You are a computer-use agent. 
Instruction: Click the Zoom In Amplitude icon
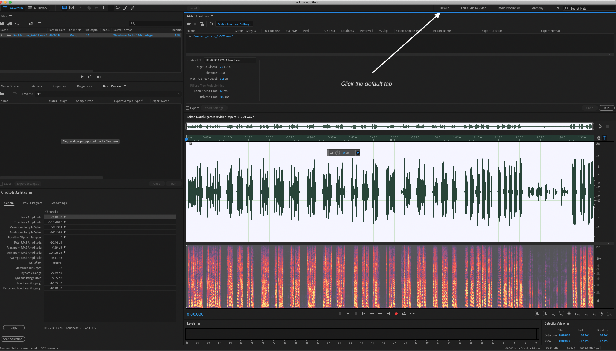point(537,314)
